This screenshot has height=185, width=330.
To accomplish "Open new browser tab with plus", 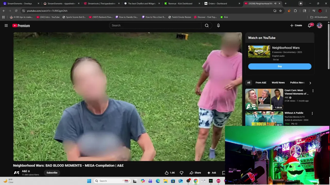I will point(285,4).
